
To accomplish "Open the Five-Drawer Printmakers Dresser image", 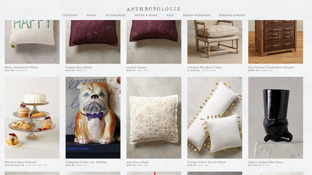I will click(276, 42).
